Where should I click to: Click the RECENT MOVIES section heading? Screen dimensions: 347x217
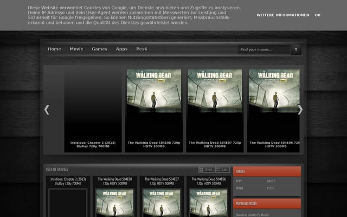(x=57, y=169)
